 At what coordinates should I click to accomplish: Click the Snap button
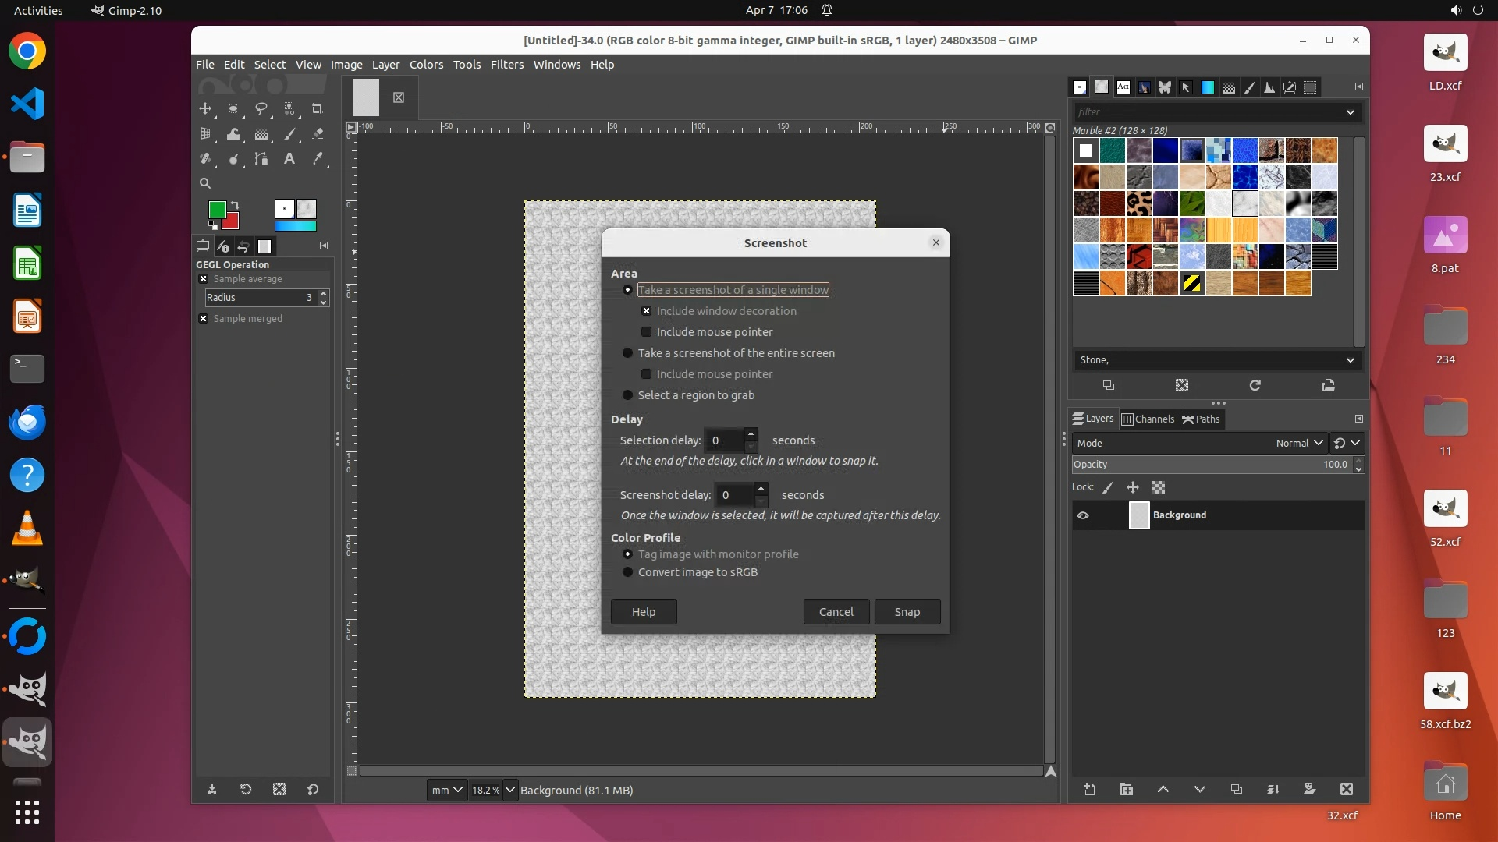tap(907, 612)
